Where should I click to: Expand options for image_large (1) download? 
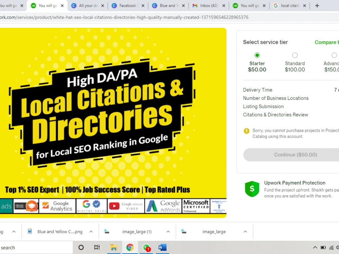coord(168,232)
